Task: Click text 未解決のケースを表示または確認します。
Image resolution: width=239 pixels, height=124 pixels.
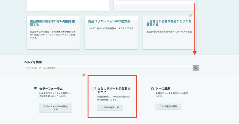Action: click(x=172, y=95)
